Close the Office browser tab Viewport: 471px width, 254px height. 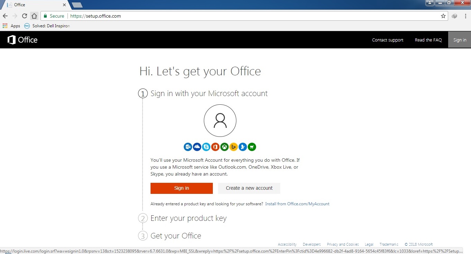(x=64, y=5)
